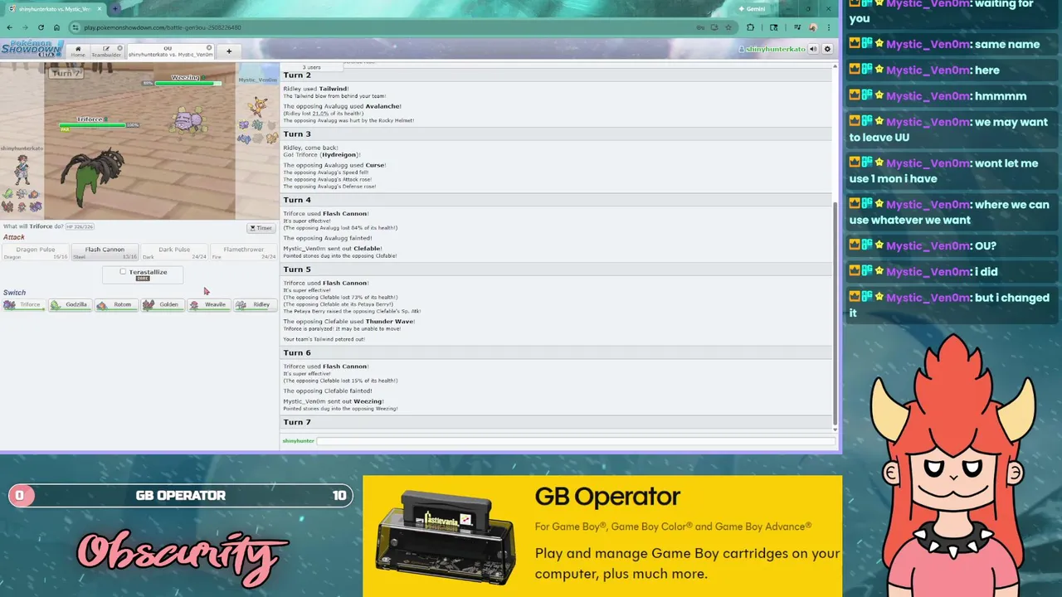Click the Turn 7 header in log
Viewport: 1062px width, 597px height.
pos(297,422)
